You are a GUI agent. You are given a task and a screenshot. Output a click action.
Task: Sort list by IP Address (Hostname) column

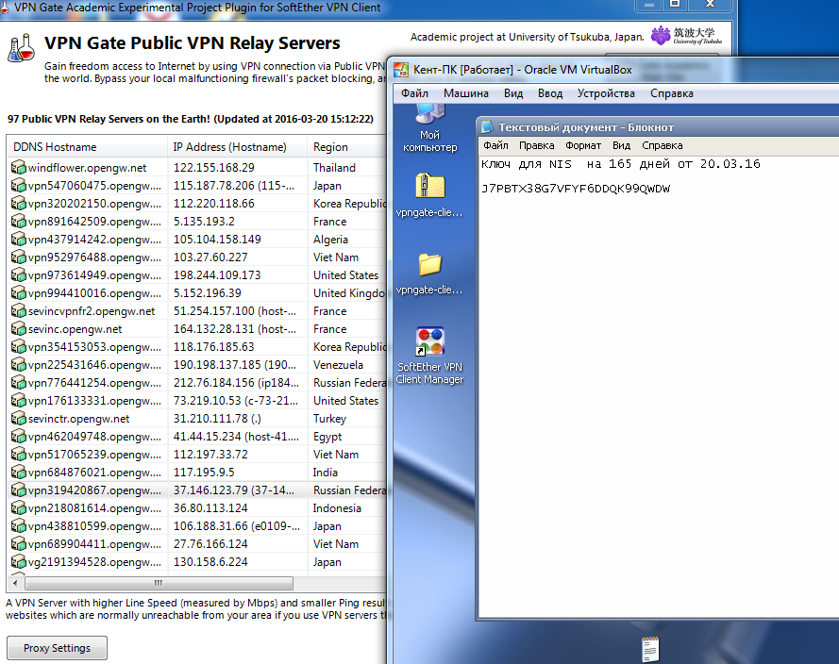[x=237, y=147]
